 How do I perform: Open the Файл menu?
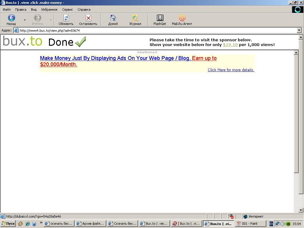(7, 9)
